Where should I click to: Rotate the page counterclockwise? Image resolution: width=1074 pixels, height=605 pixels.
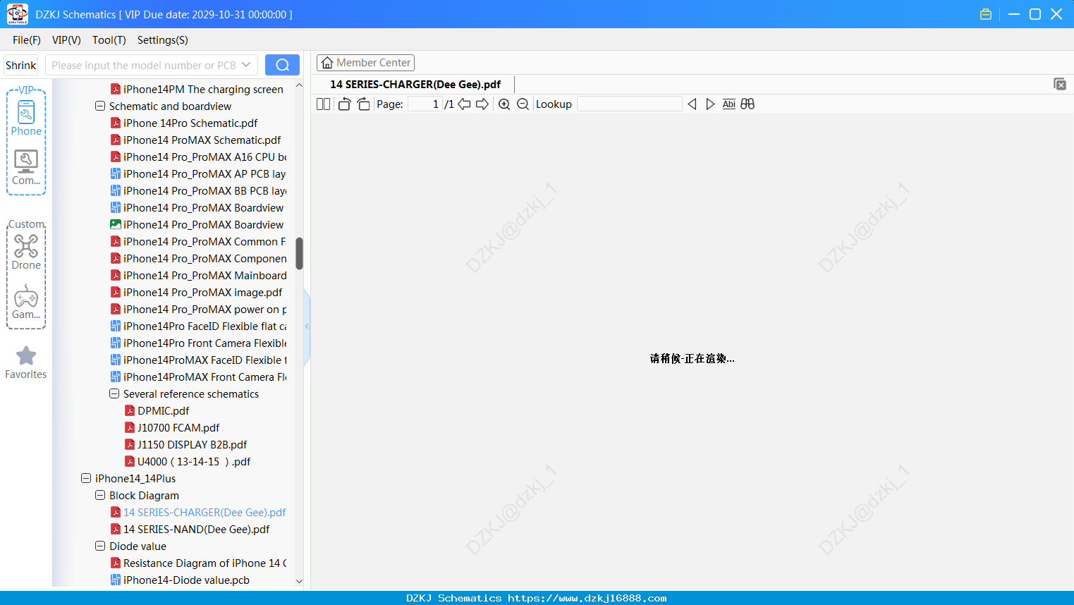tap(344, 104)
